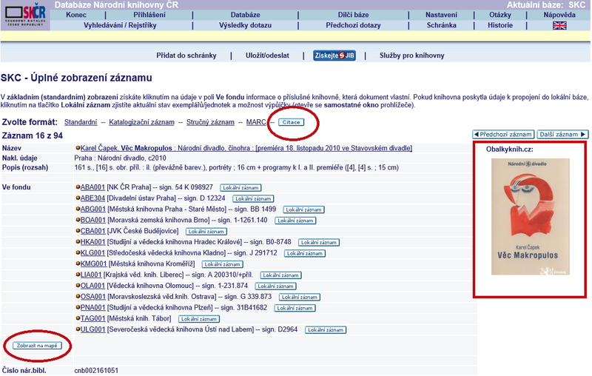Image resolution: width=592 pixels, height=376 pixels.
Task: Click Lokální záznam for Divadelní ústav Praha
Action: point(253,198)
